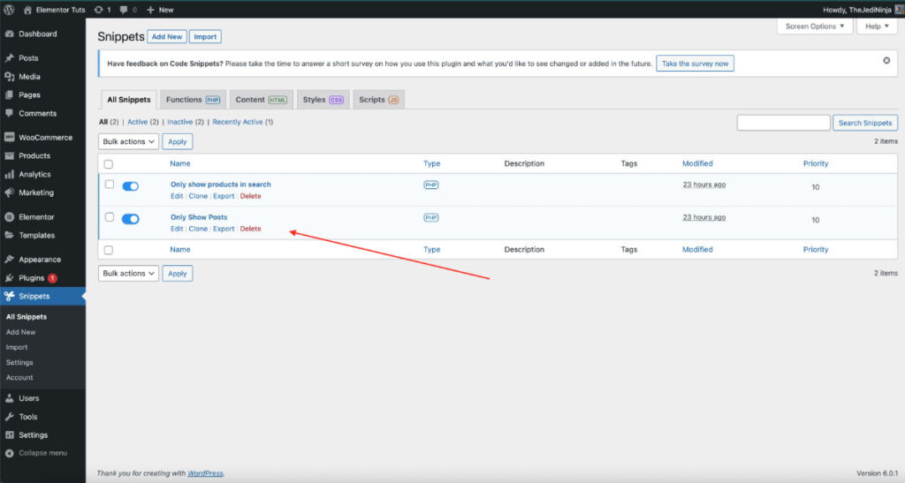Open the Pages sidebar icon
Image resolution: width=905 pixels, height=483 pixels.
[9, 95]
